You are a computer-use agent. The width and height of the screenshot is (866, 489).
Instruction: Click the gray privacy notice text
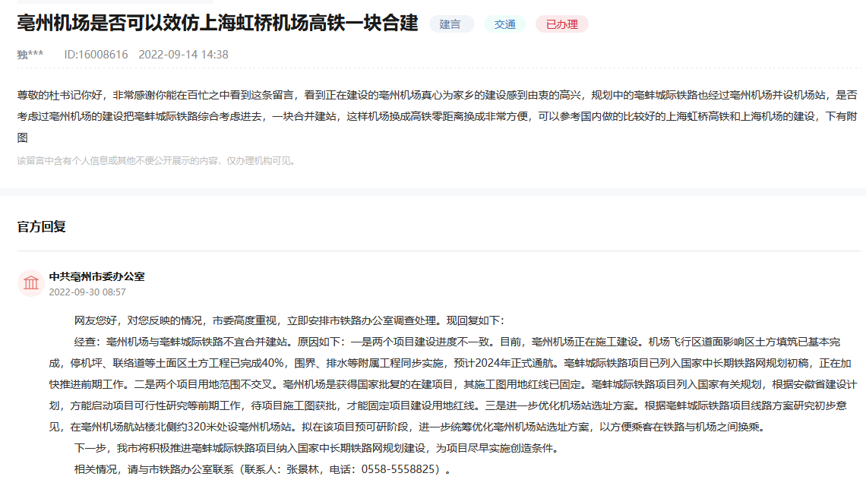(158, 161)
